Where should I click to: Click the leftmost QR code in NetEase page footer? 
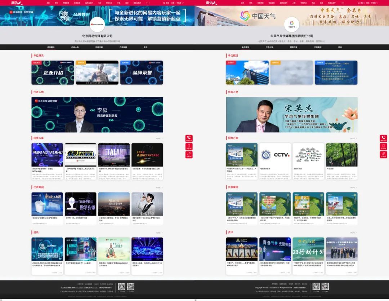point(122,287)
